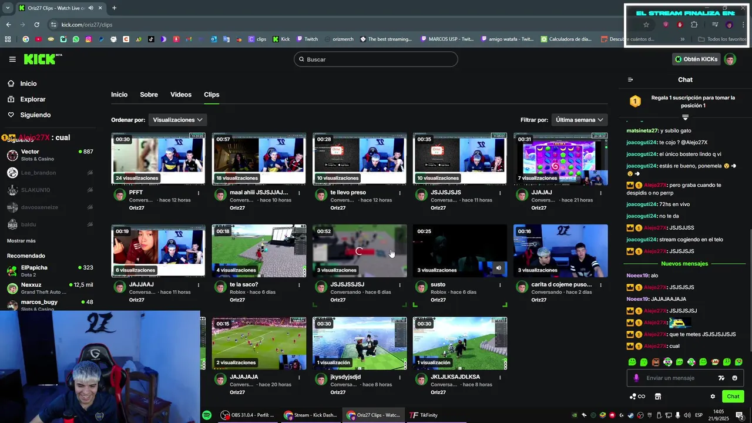The height and width of the screenshot is (423, 752).
Task: Open chat settings gear icon
Action: pos(713,397)
